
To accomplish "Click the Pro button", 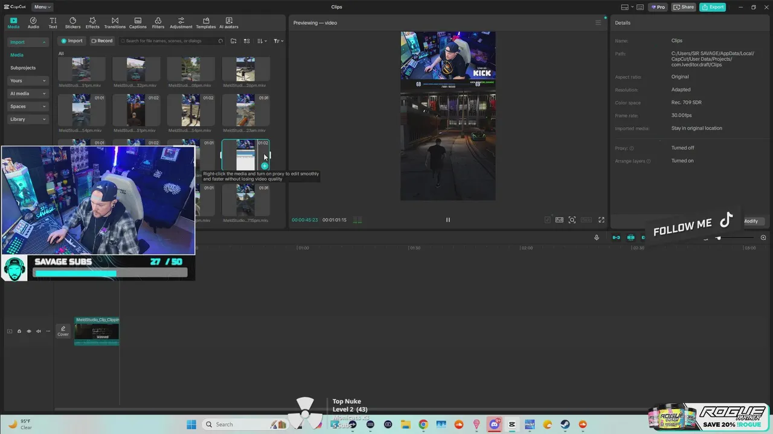I will pos(658,7).
